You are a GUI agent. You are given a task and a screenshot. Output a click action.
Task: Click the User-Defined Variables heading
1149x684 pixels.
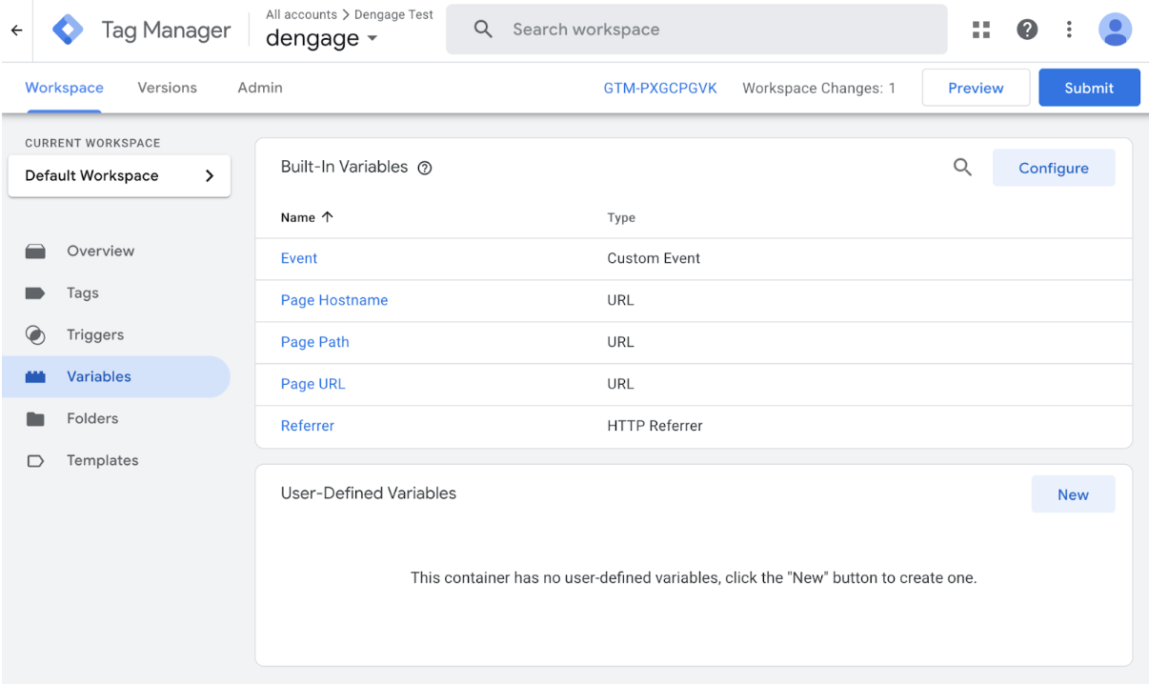[x=369, y=493]
